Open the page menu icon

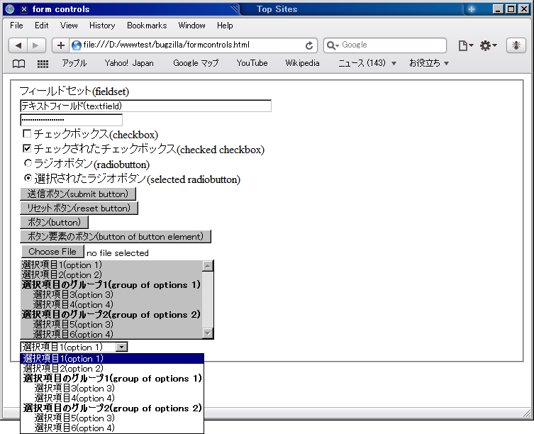tap(465, 45)
